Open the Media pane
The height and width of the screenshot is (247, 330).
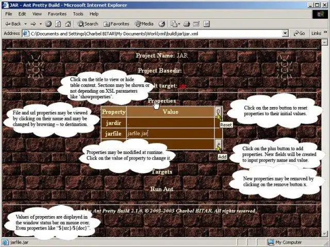tap(144, 24)
